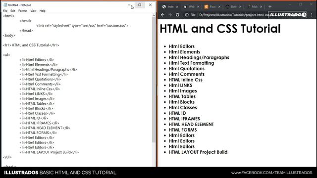
Task: Open the File menu in Notepad
Action: pos(5,11)
